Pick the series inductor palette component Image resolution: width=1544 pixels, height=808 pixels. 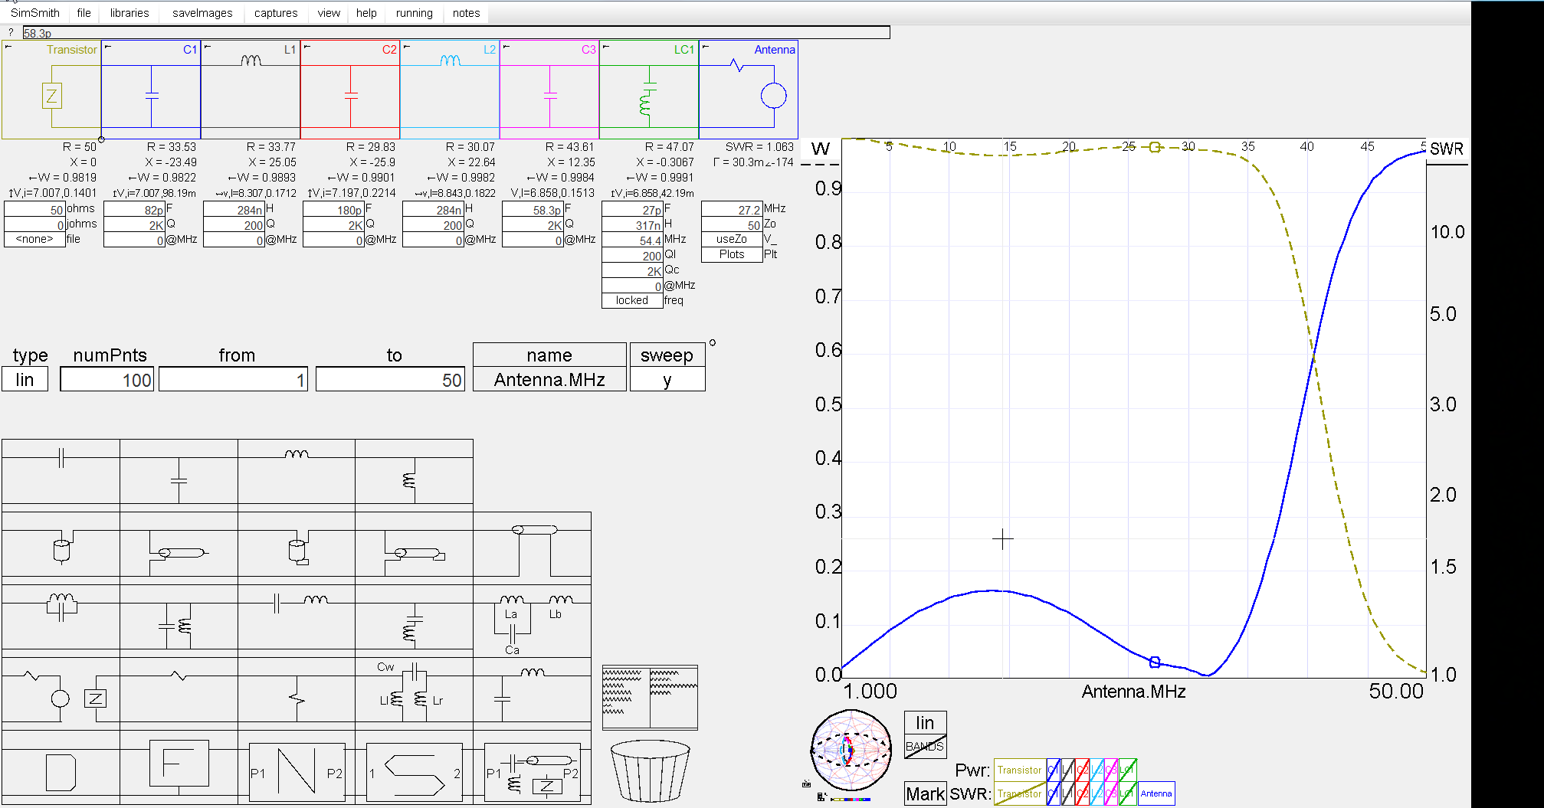(296, 470)
